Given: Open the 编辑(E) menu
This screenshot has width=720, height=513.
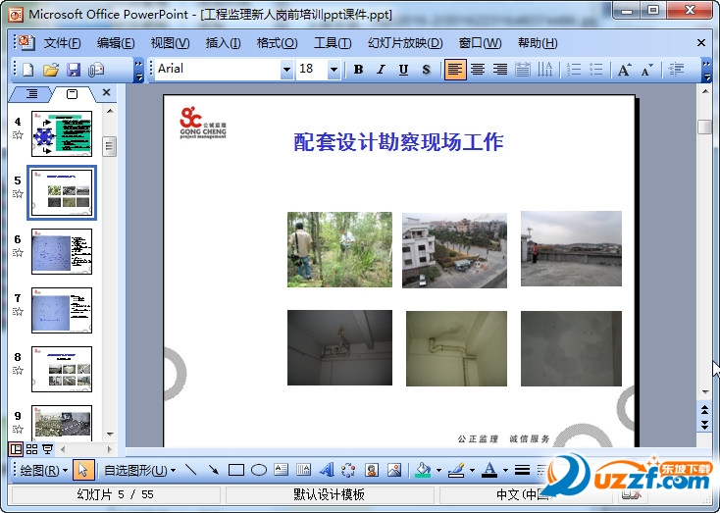Looking at the screenshot, I should coord(116,43).
